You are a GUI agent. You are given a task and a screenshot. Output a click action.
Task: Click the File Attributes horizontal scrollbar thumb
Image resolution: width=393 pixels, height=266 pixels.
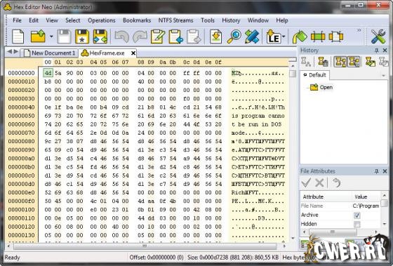(333, 232)
